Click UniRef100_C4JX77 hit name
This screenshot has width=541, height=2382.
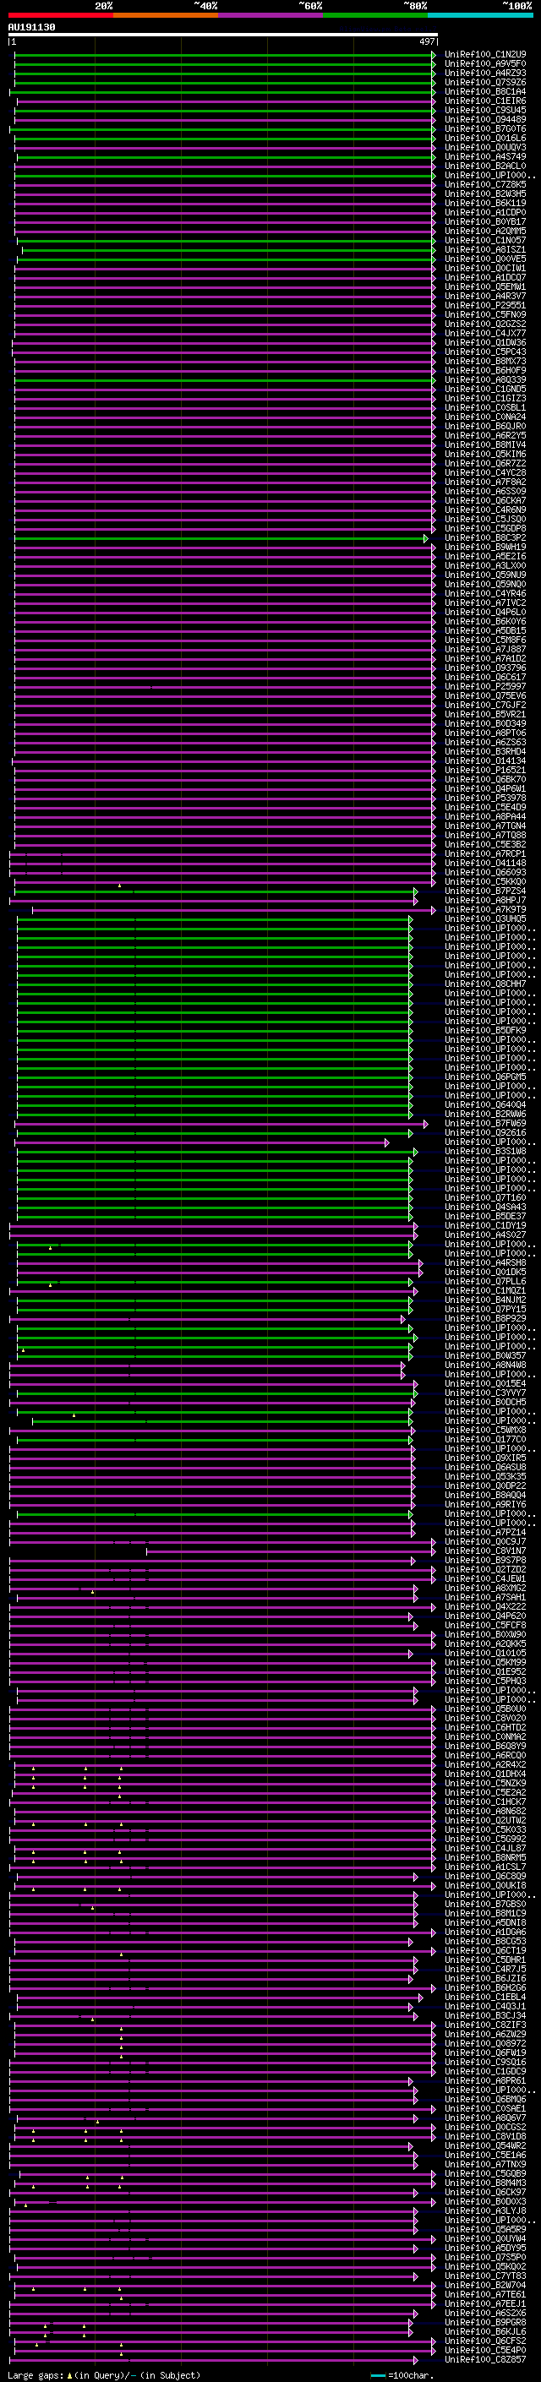click(485, 333)
